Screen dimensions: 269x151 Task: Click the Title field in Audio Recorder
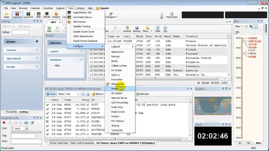point(23,136)
